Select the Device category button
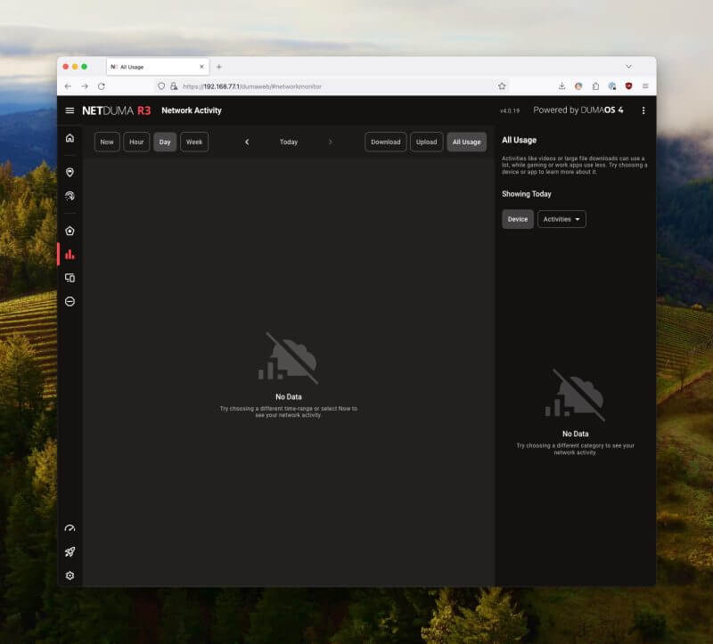 tap(518, 219)
